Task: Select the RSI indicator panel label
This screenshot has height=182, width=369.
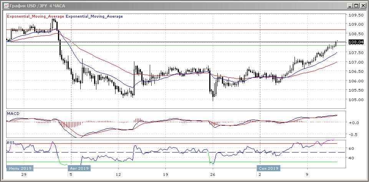Action: 10,143
